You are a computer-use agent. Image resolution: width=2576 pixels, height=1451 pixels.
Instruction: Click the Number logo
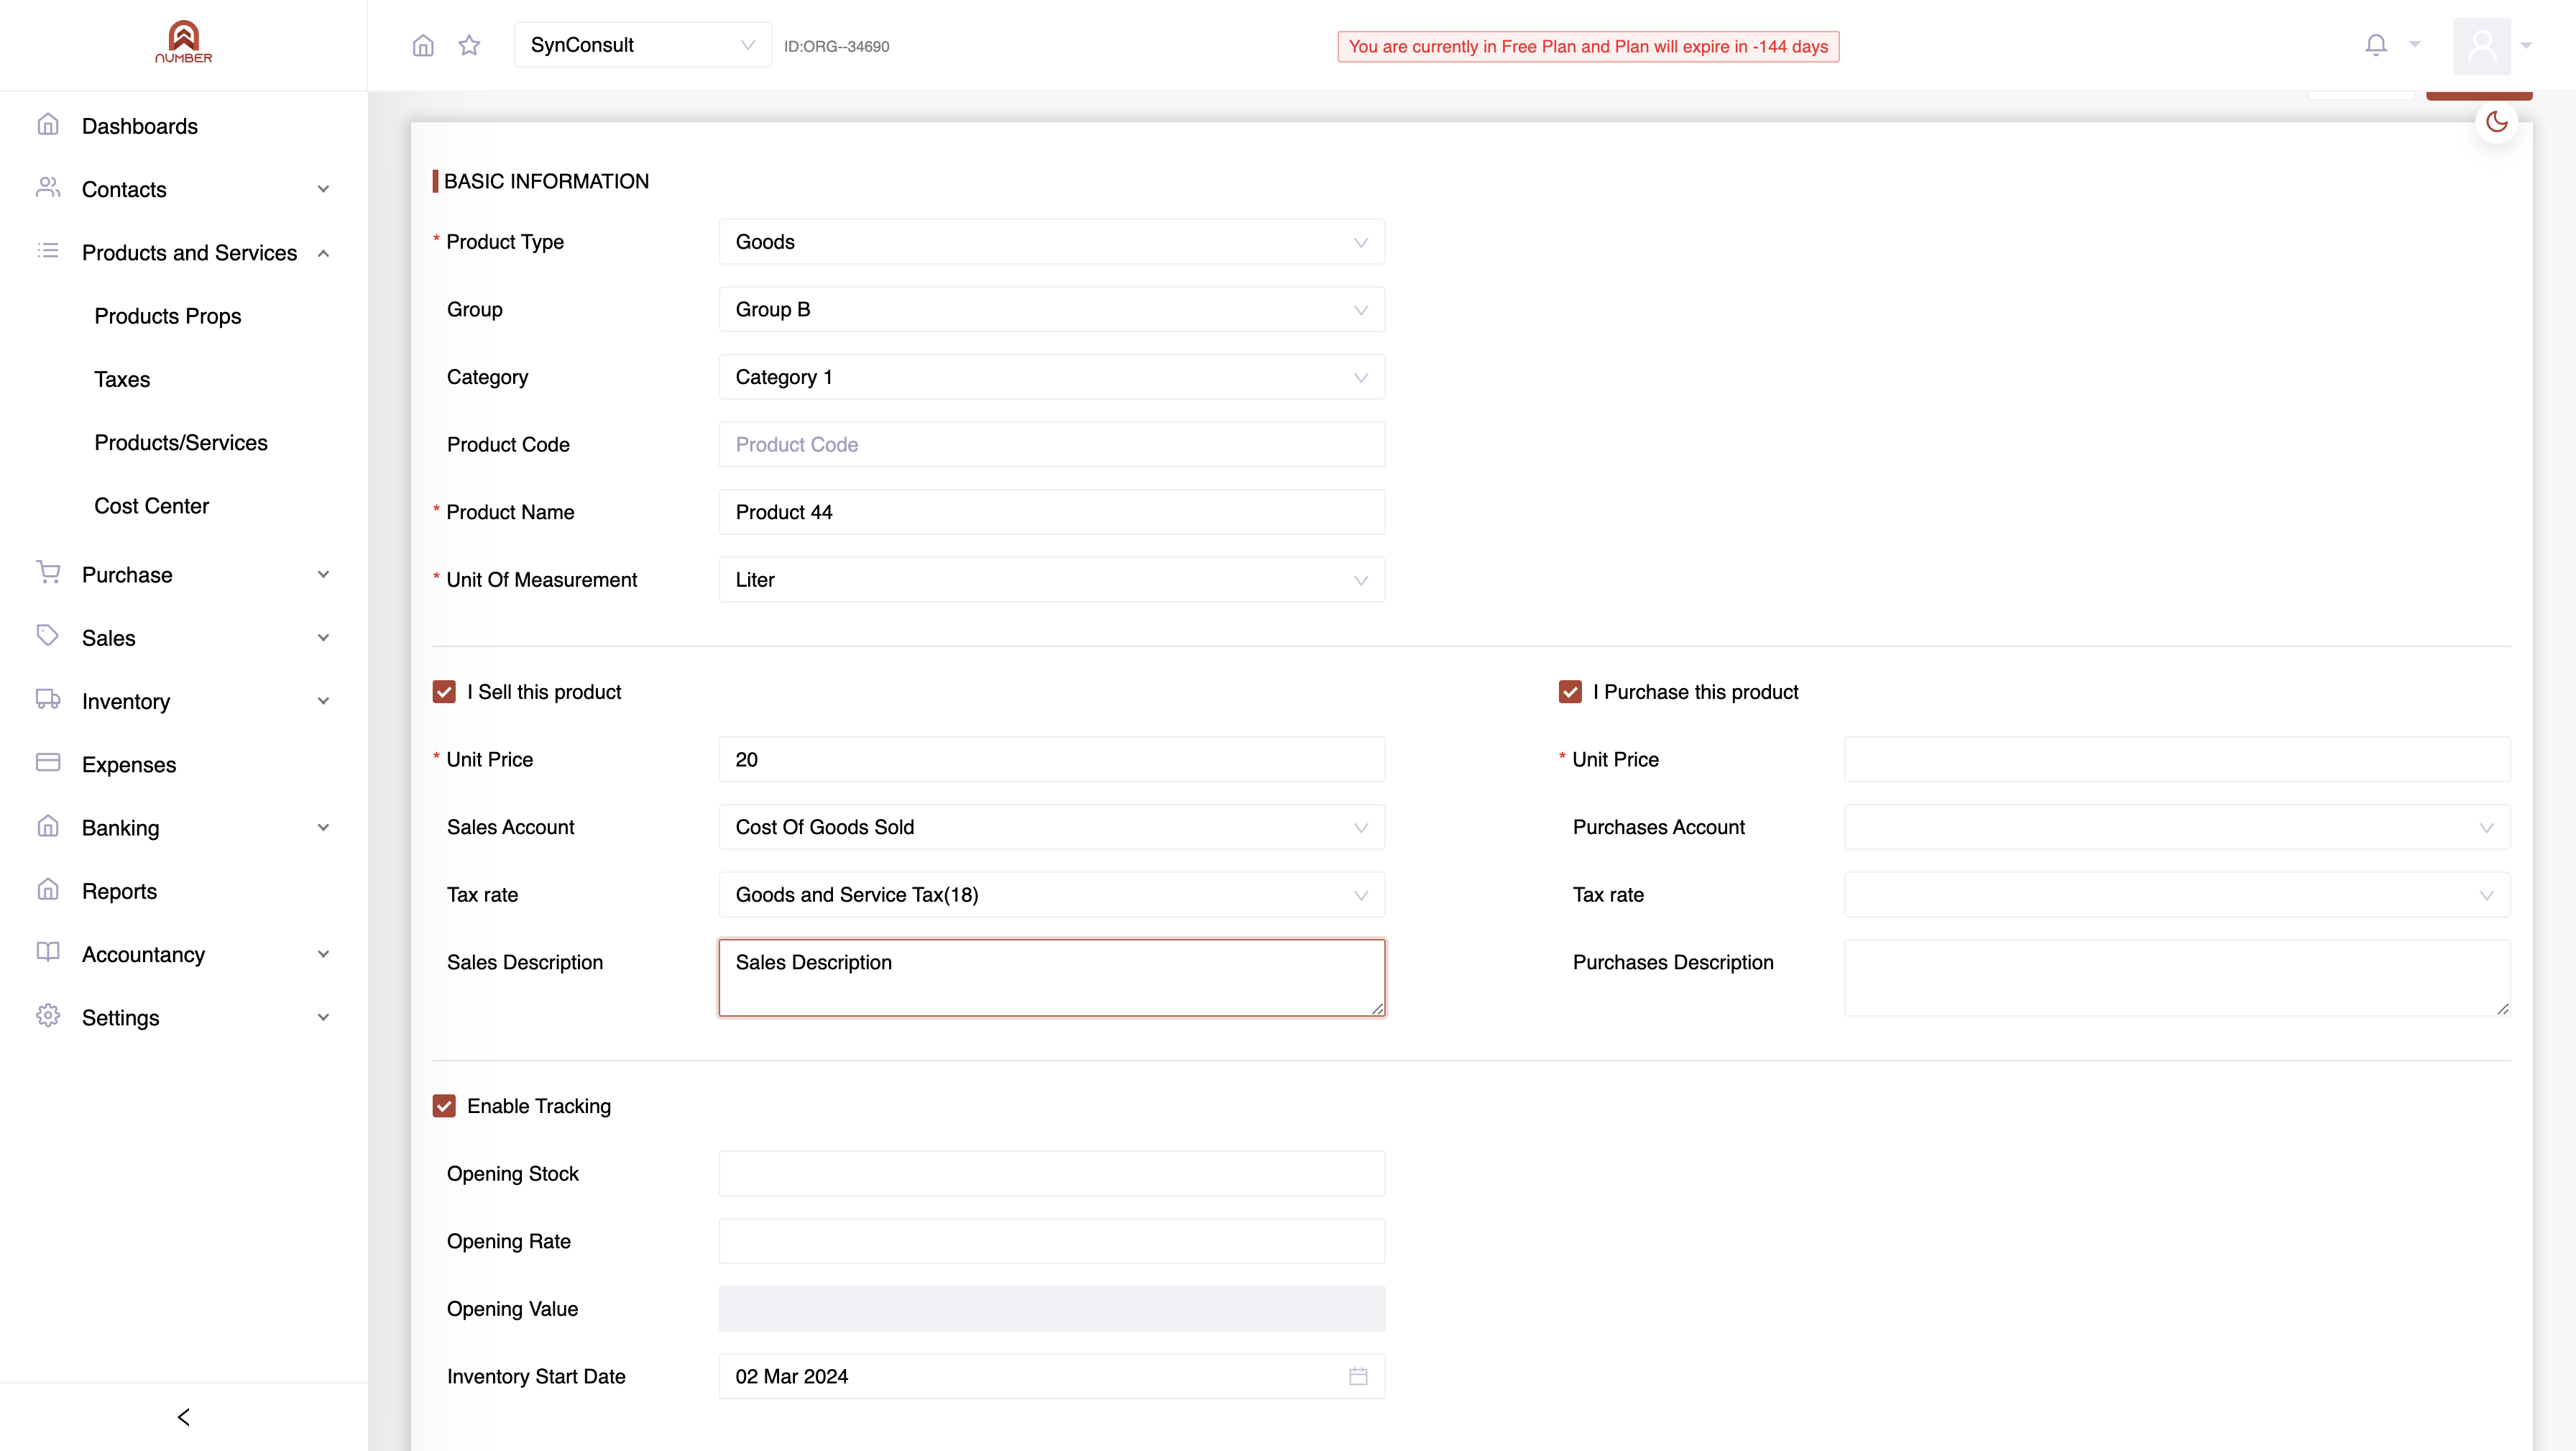tap(184, 42)
